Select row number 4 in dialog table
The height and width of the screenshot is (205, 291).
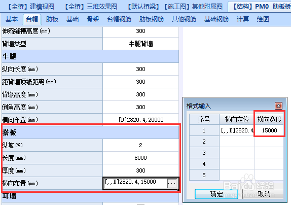(204, 164)
